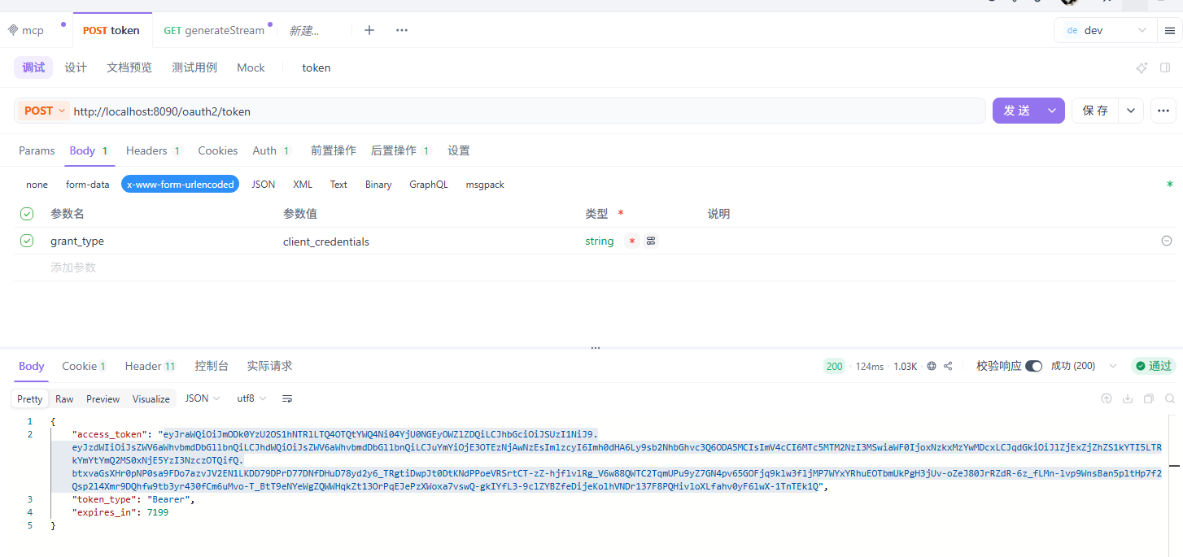This screenshot has height=557, width=1183.
Task: Open the JSON response format dropdown
Action: pyautogui.click(x=203, y=398)
